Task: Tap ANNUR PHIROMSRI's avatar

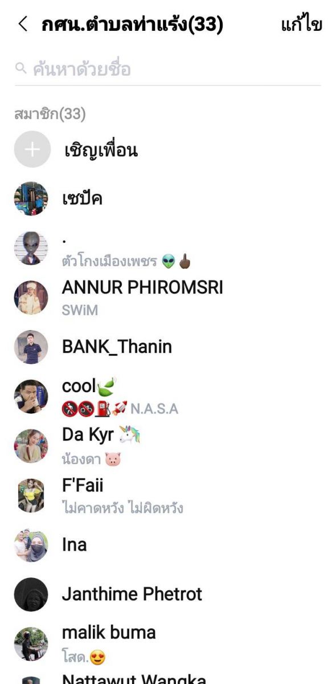Action: click(31, 298)
